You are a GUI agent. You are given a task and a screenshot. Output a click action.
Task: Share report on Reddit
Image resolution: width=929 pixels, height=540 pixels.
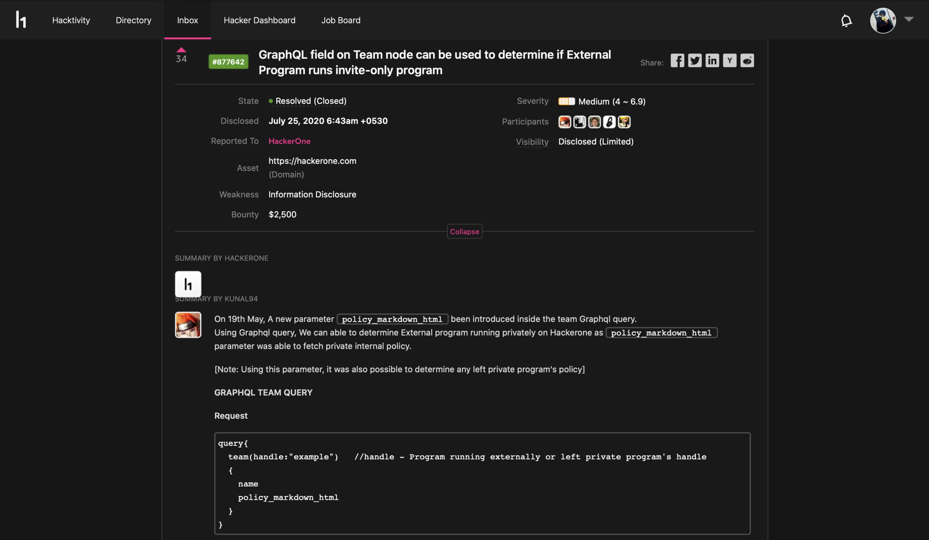747,61
